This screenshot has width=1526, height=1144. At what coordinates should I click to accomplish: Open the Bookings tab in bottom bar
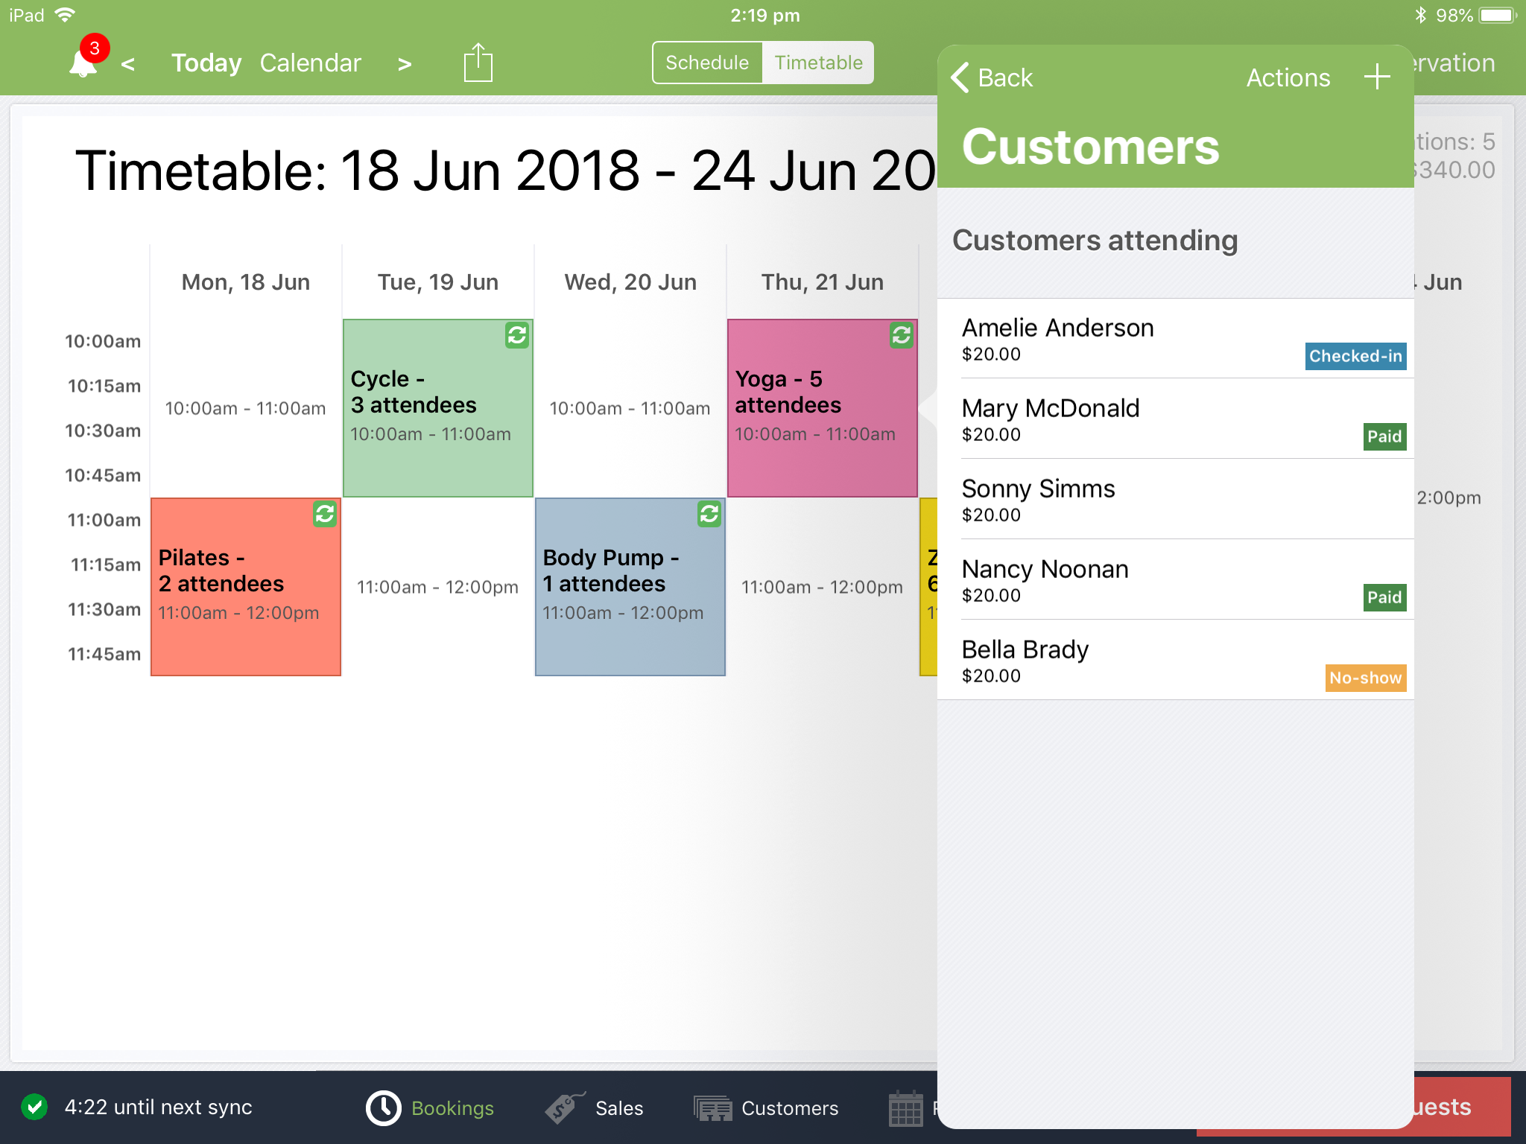coord(430,1108)
